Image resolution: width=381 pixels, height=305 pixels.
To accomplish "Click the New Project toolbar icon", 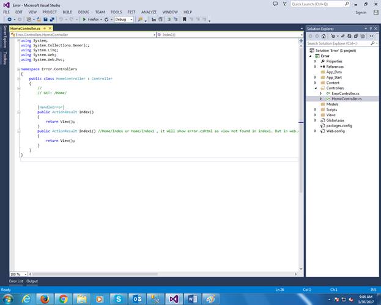I will 29,19.
